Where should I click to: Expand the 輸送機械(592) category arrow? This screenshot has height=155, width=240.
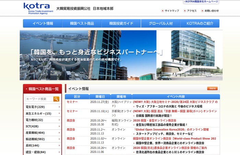point(59,139)
